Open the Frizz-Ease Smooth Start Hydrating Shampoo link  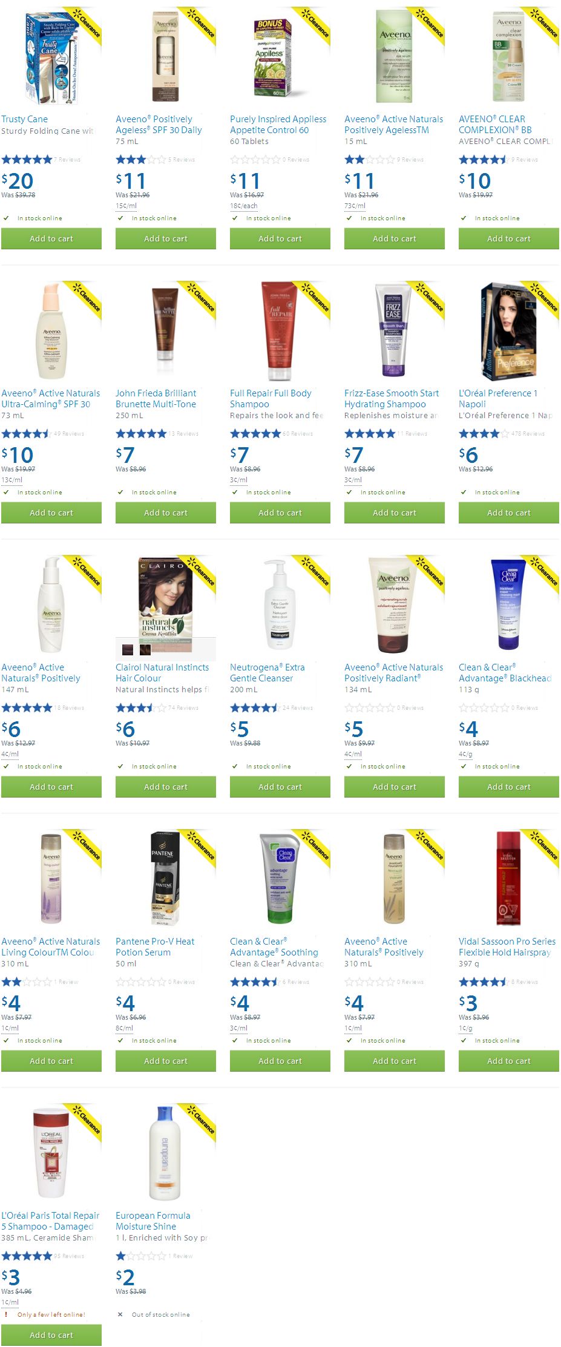tap(392, 399)
